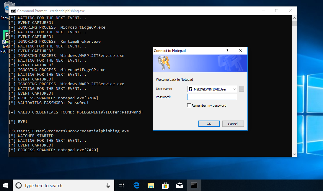Close the Connect to Notepad dialog
The width and height of the screenshot is (323, 191).
pyautogui.click(x=240, y=51)
